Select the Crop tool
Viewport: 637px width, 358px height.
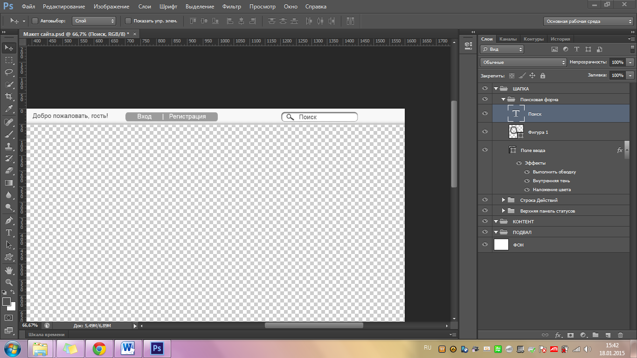[x=9, y=96]
